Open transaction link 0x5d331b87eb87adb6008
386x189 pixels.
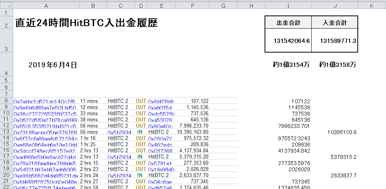[x=44, y=169]
